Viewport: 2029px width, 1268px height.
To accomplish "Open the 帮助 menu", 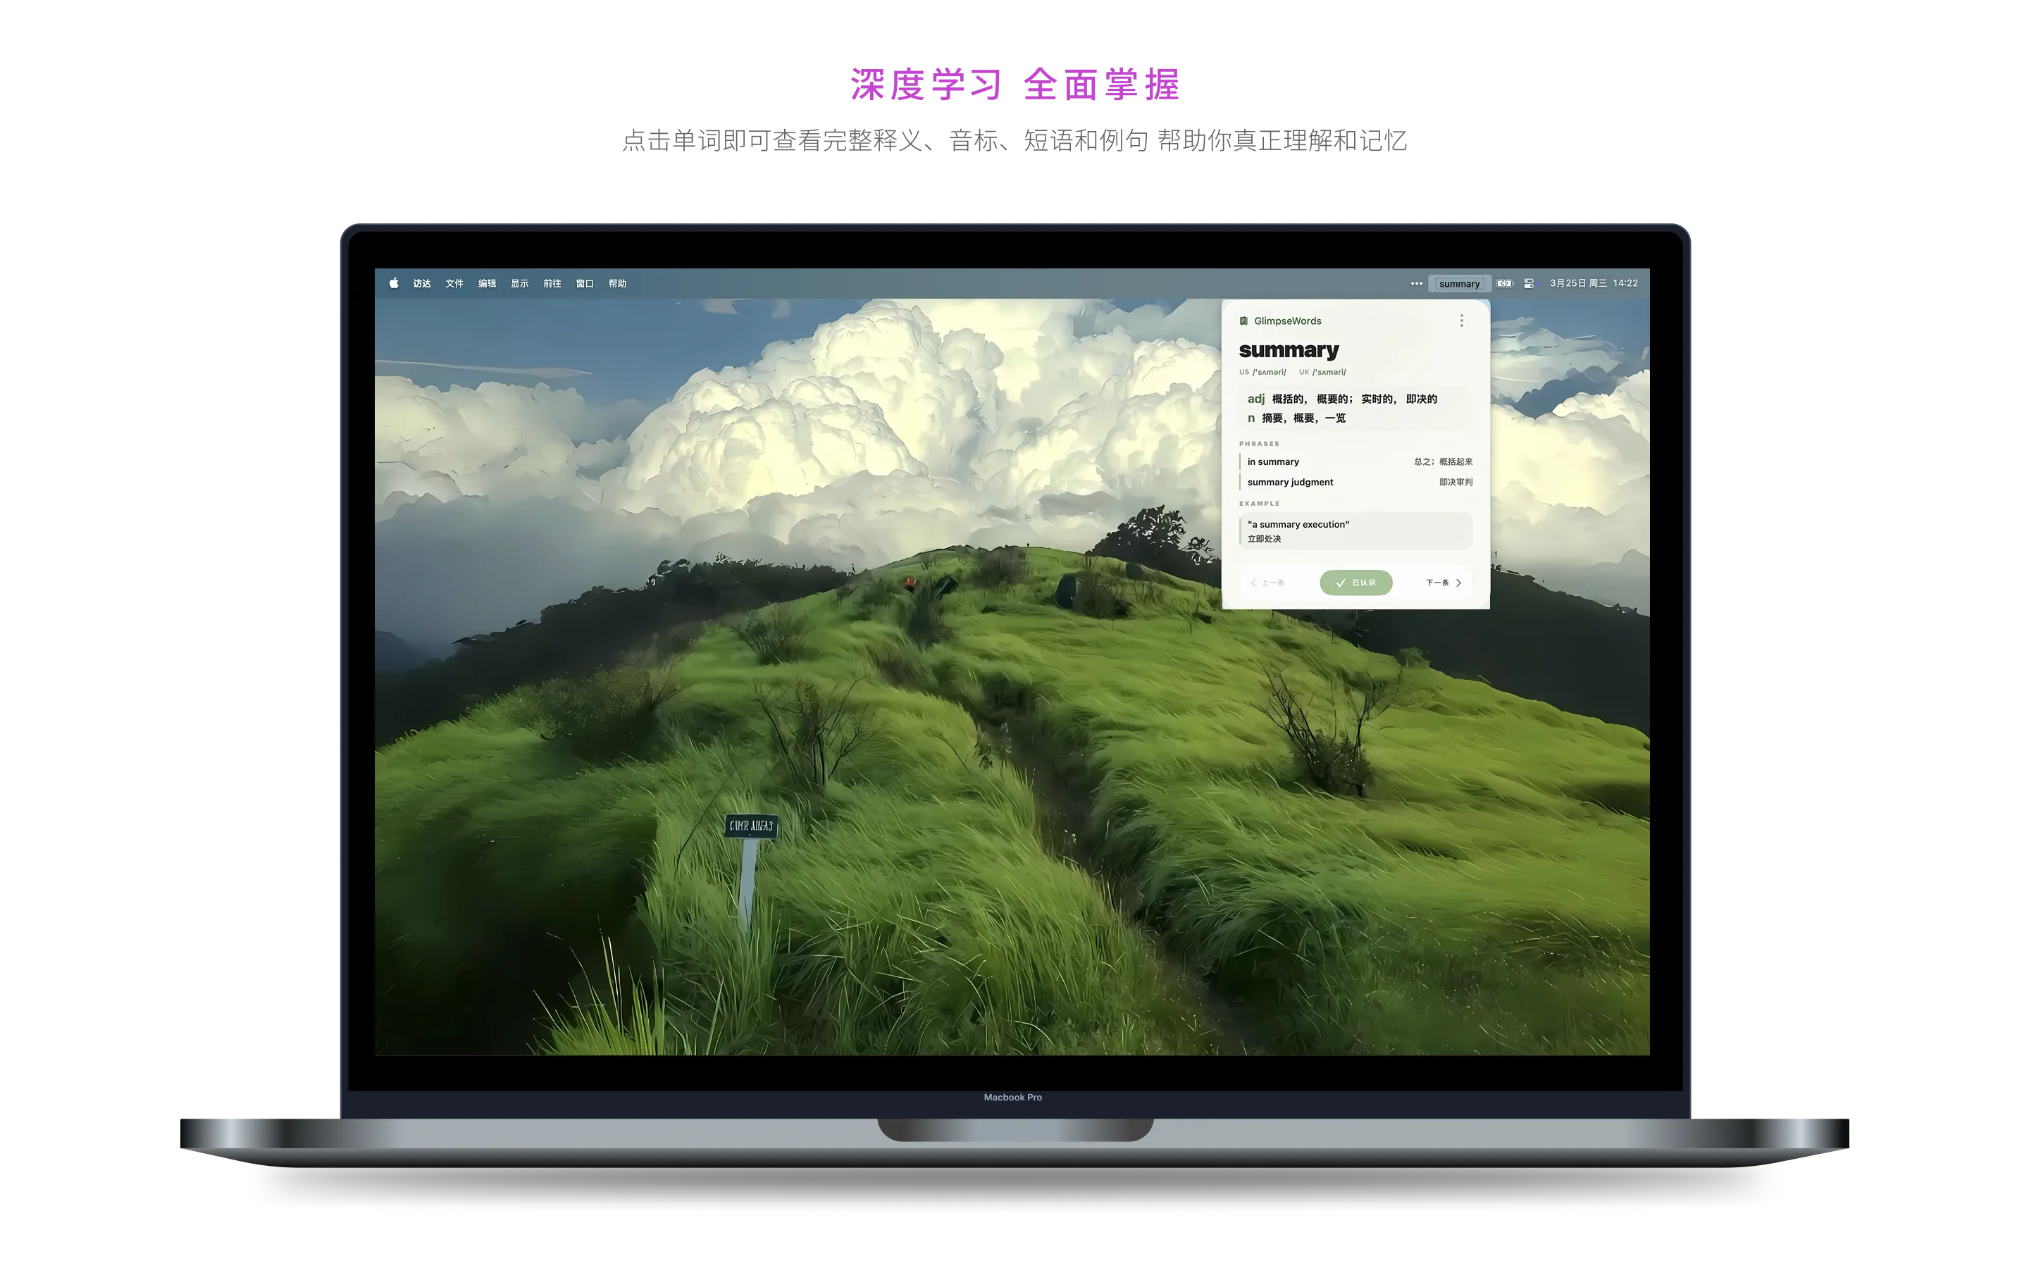I will [617, 283].
